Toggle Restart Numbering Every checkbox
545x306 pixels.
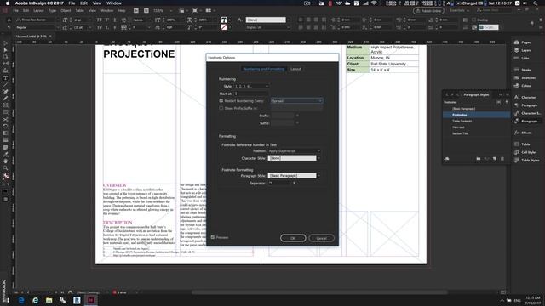[x=221, y=101]
